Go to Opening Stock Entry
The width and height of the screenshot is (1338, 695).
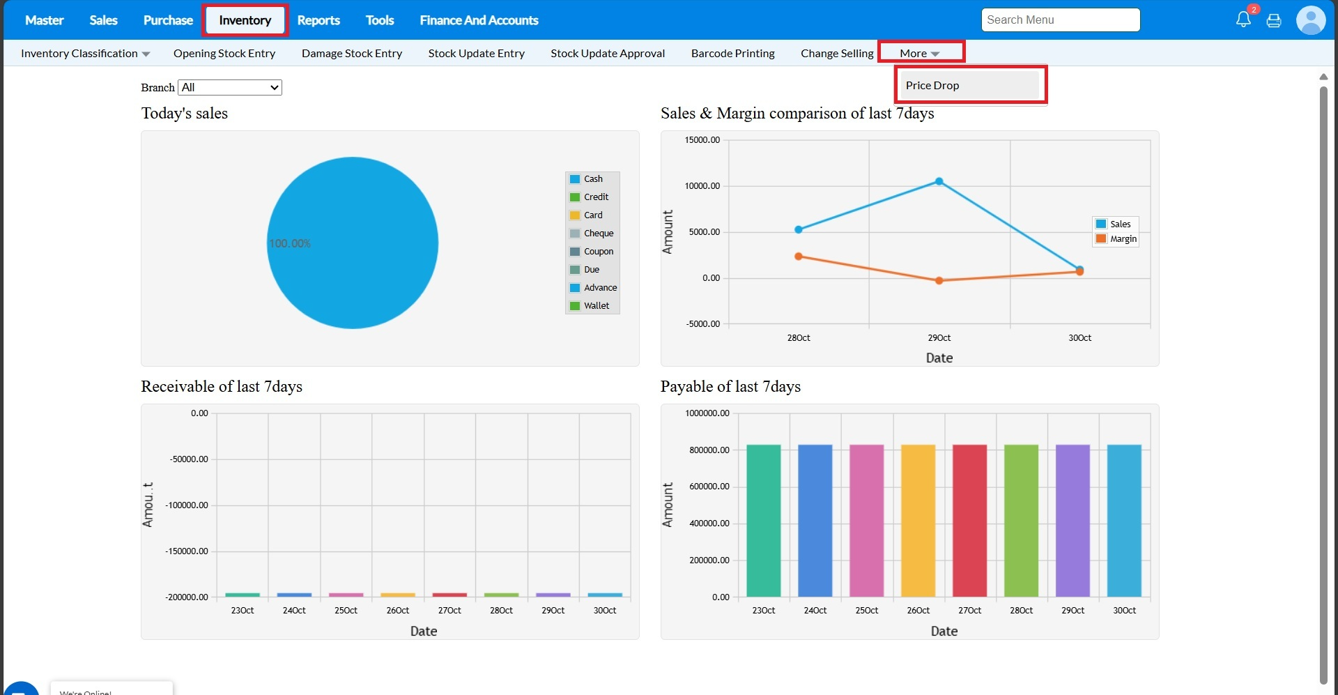[224, 54]
